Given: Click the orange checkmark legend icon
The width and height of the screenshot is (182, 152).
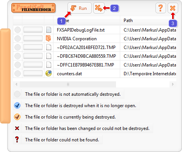Looking at the screenshot, I should (17, 117).
